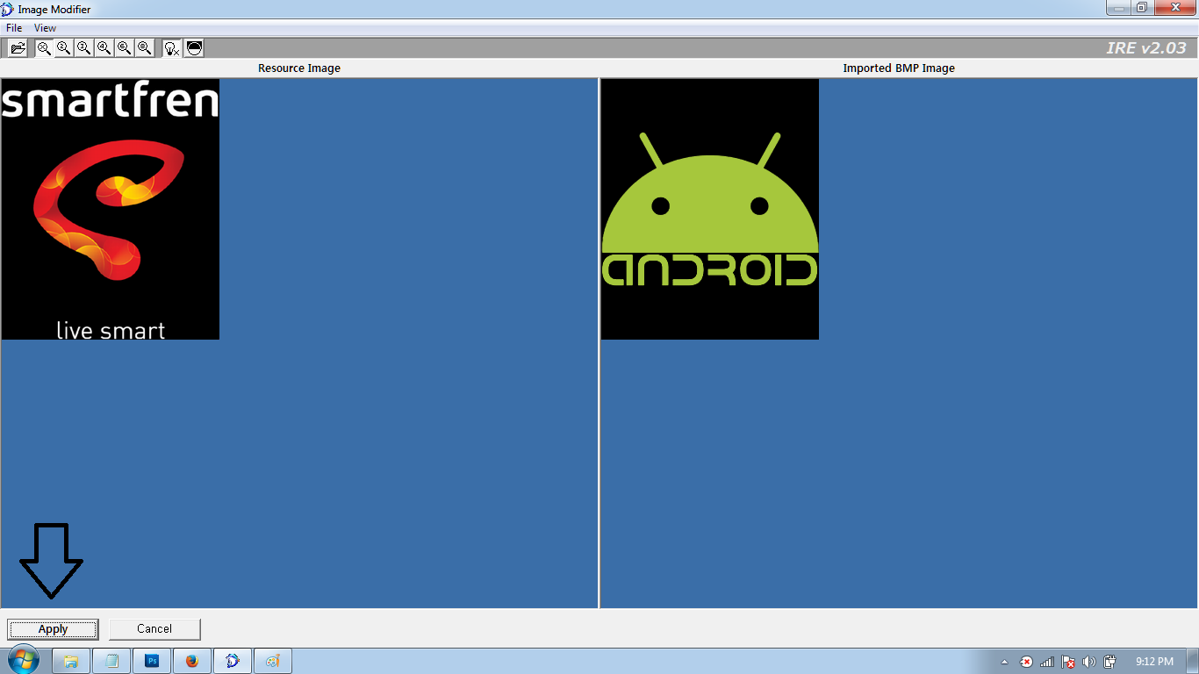Switch to Photoshop in the taskbar
The height and width of the screenshot is (674, 1199).
pos(152,661)
